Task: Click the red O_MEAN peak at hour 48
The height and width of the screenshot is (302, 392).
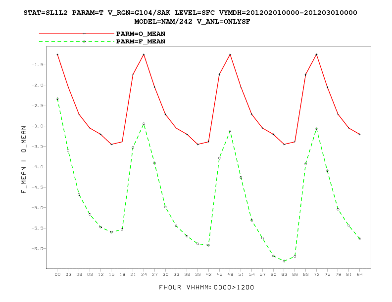Action: (x=230, y=54)
